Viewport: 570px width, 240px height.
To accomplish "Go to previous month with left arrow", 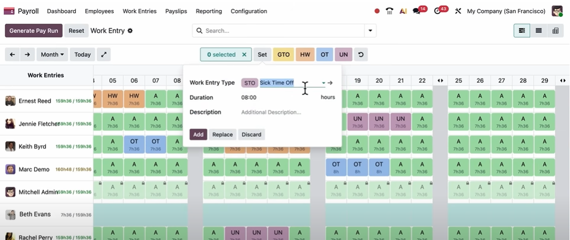I will point(12,54).
